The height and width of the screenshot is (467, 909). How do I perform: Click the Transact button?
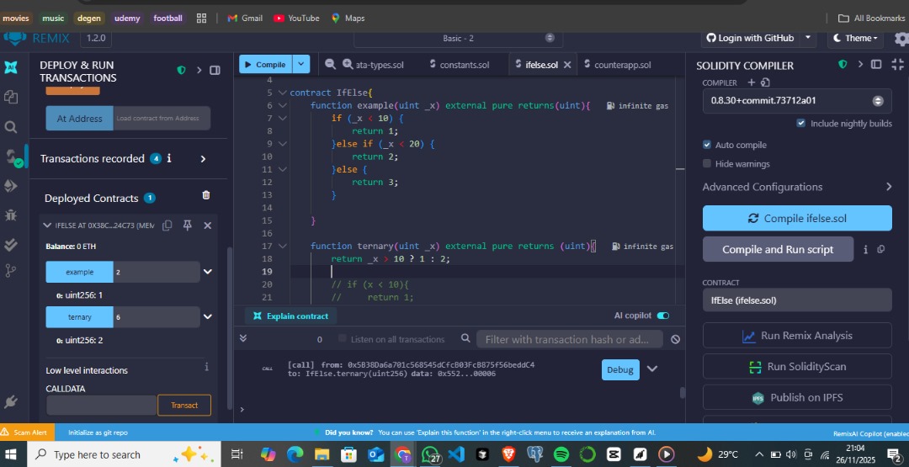[x=184, y=405]
